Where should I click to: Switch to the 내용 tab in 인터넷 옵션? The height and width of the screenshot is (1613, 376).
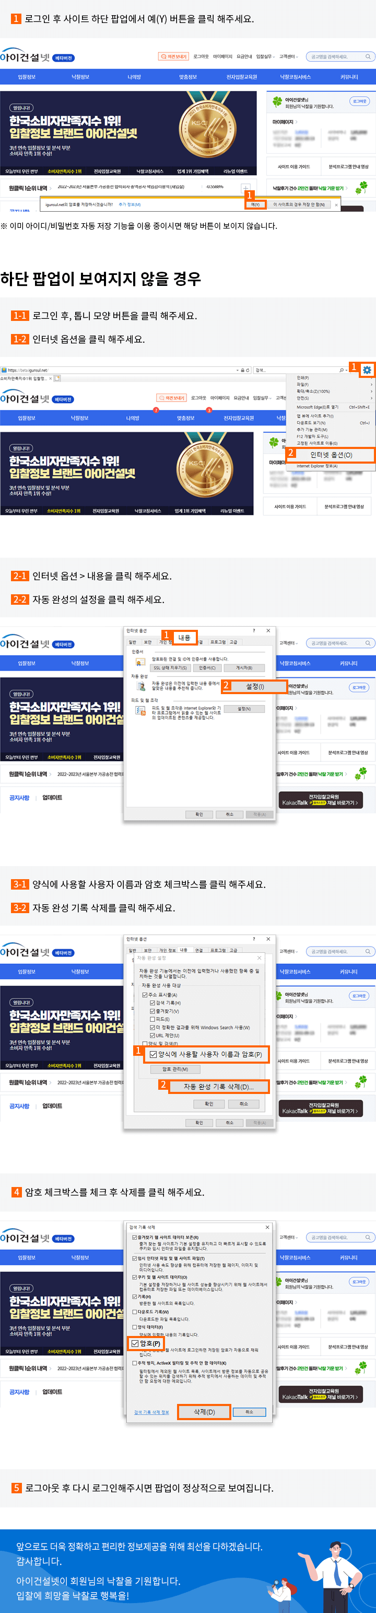[x=184, y=638]
